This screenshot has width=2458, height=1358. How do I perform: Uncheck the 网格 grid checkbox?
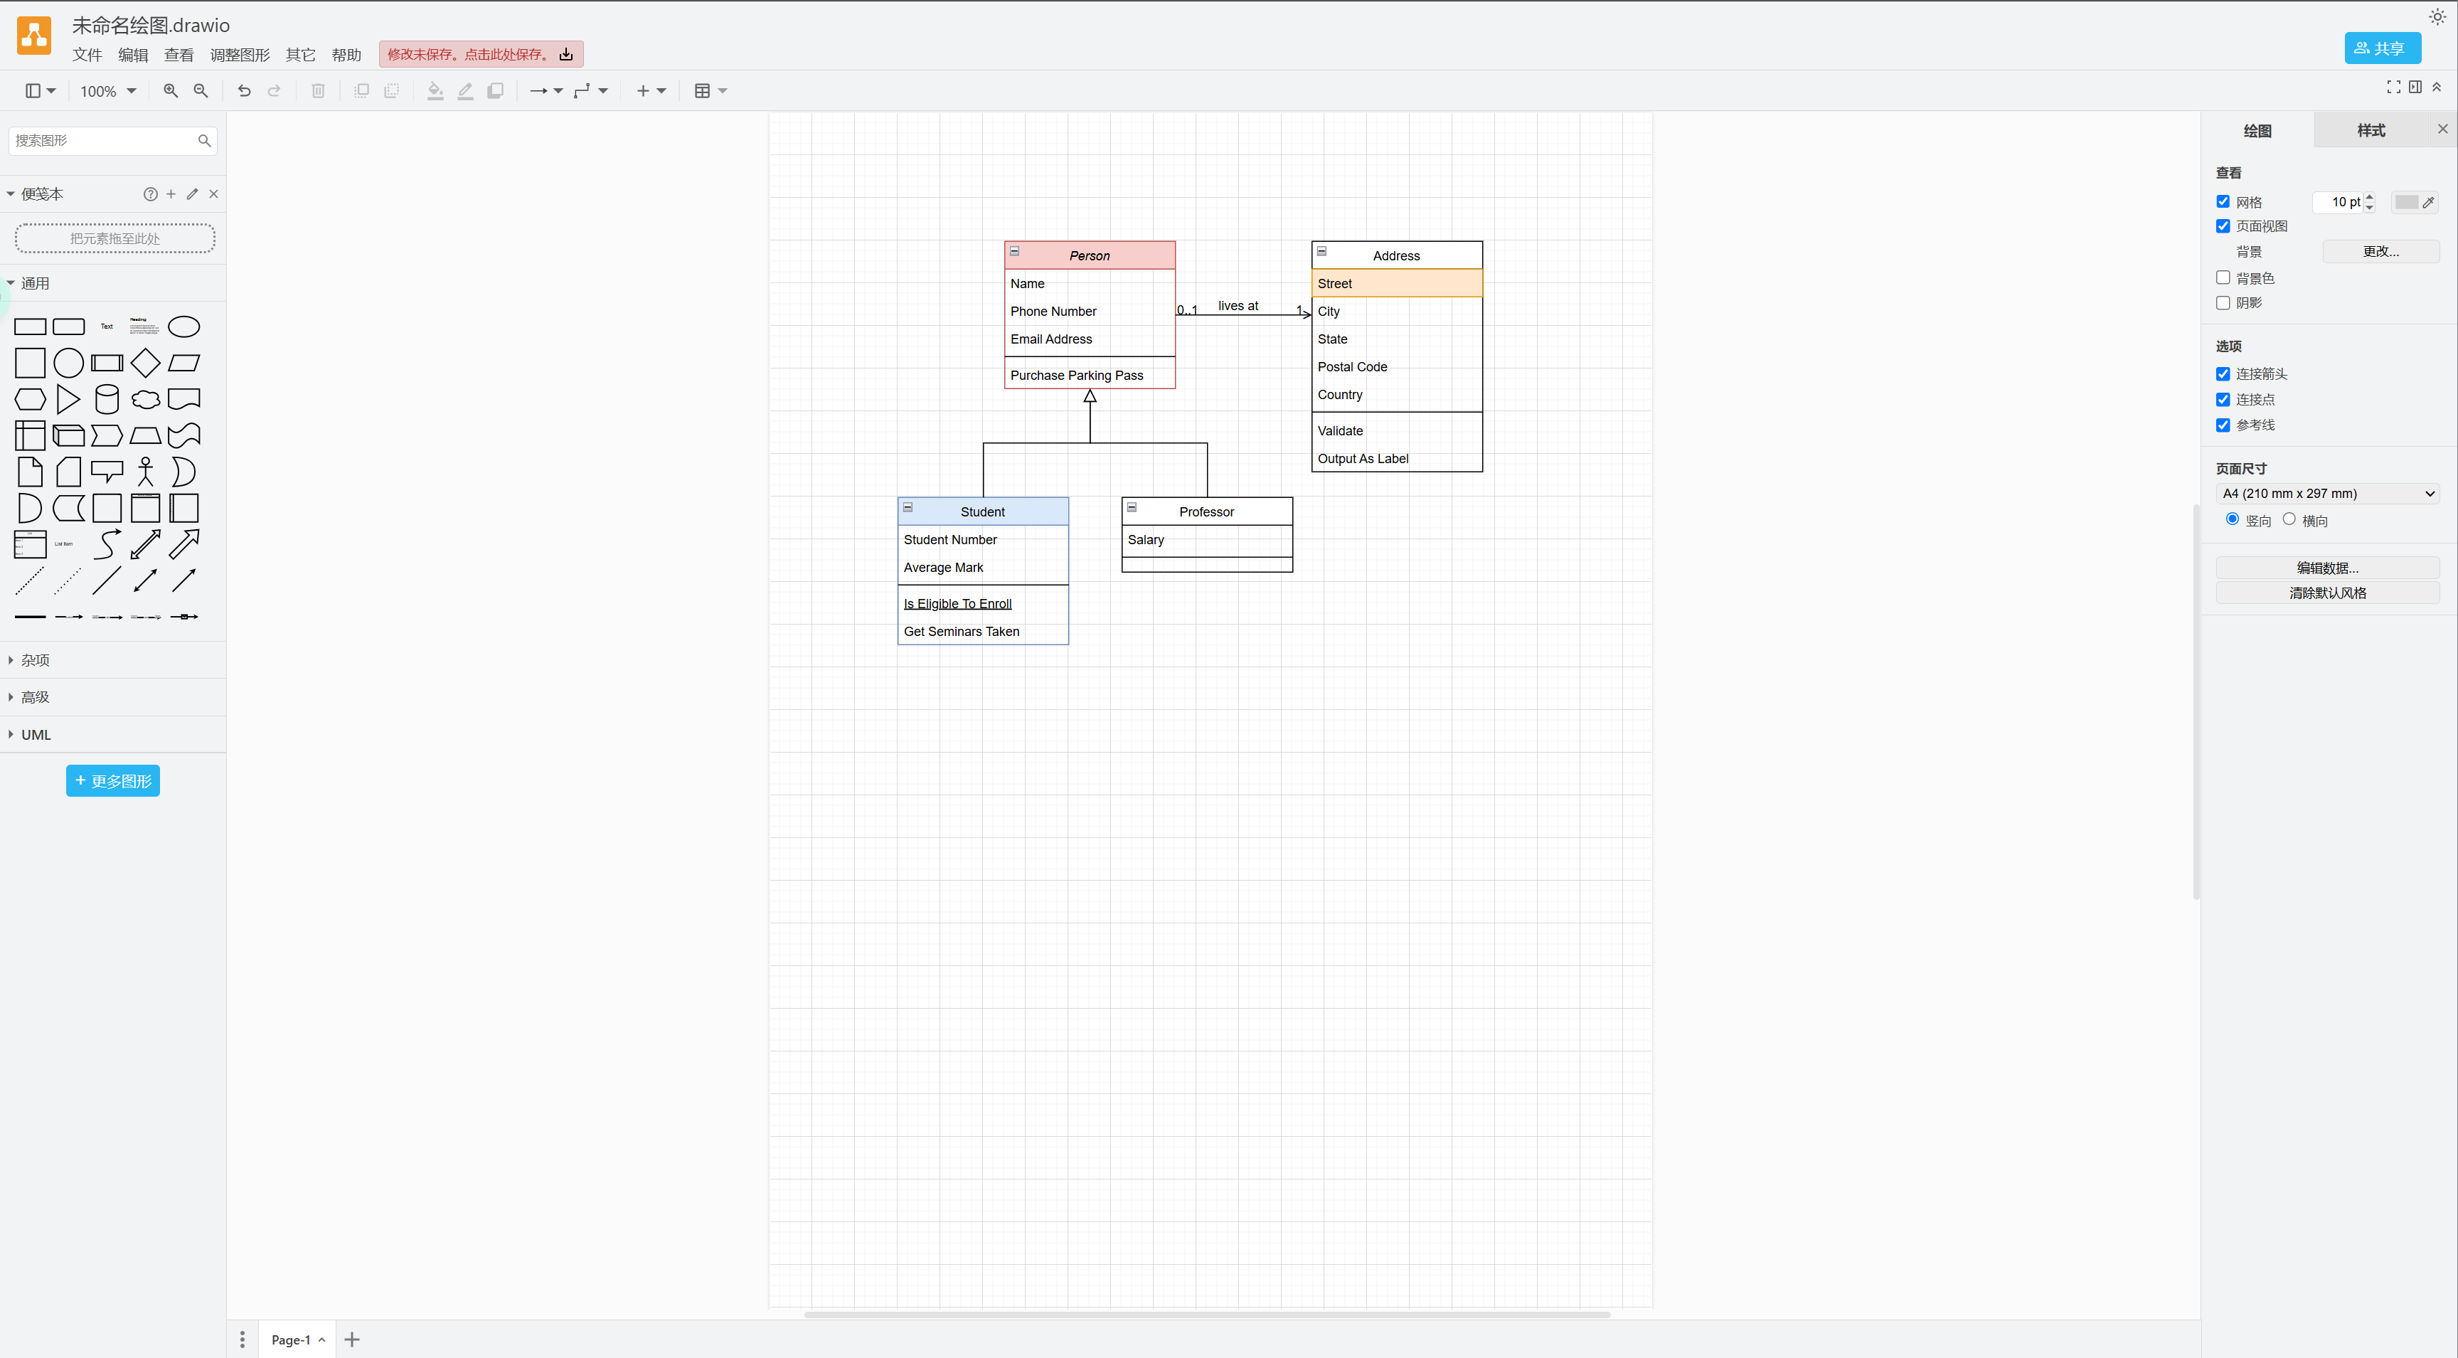tap(2223, 201)
